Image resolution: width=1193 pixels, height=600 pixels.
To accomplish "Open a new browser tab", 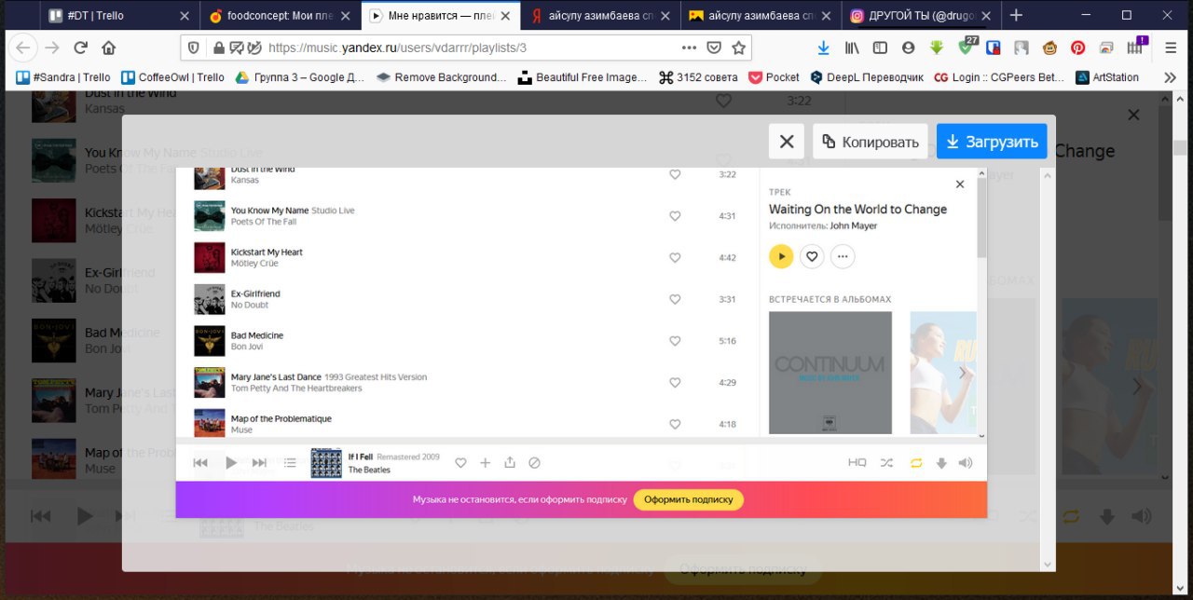I will click(x=1016, y=16).
